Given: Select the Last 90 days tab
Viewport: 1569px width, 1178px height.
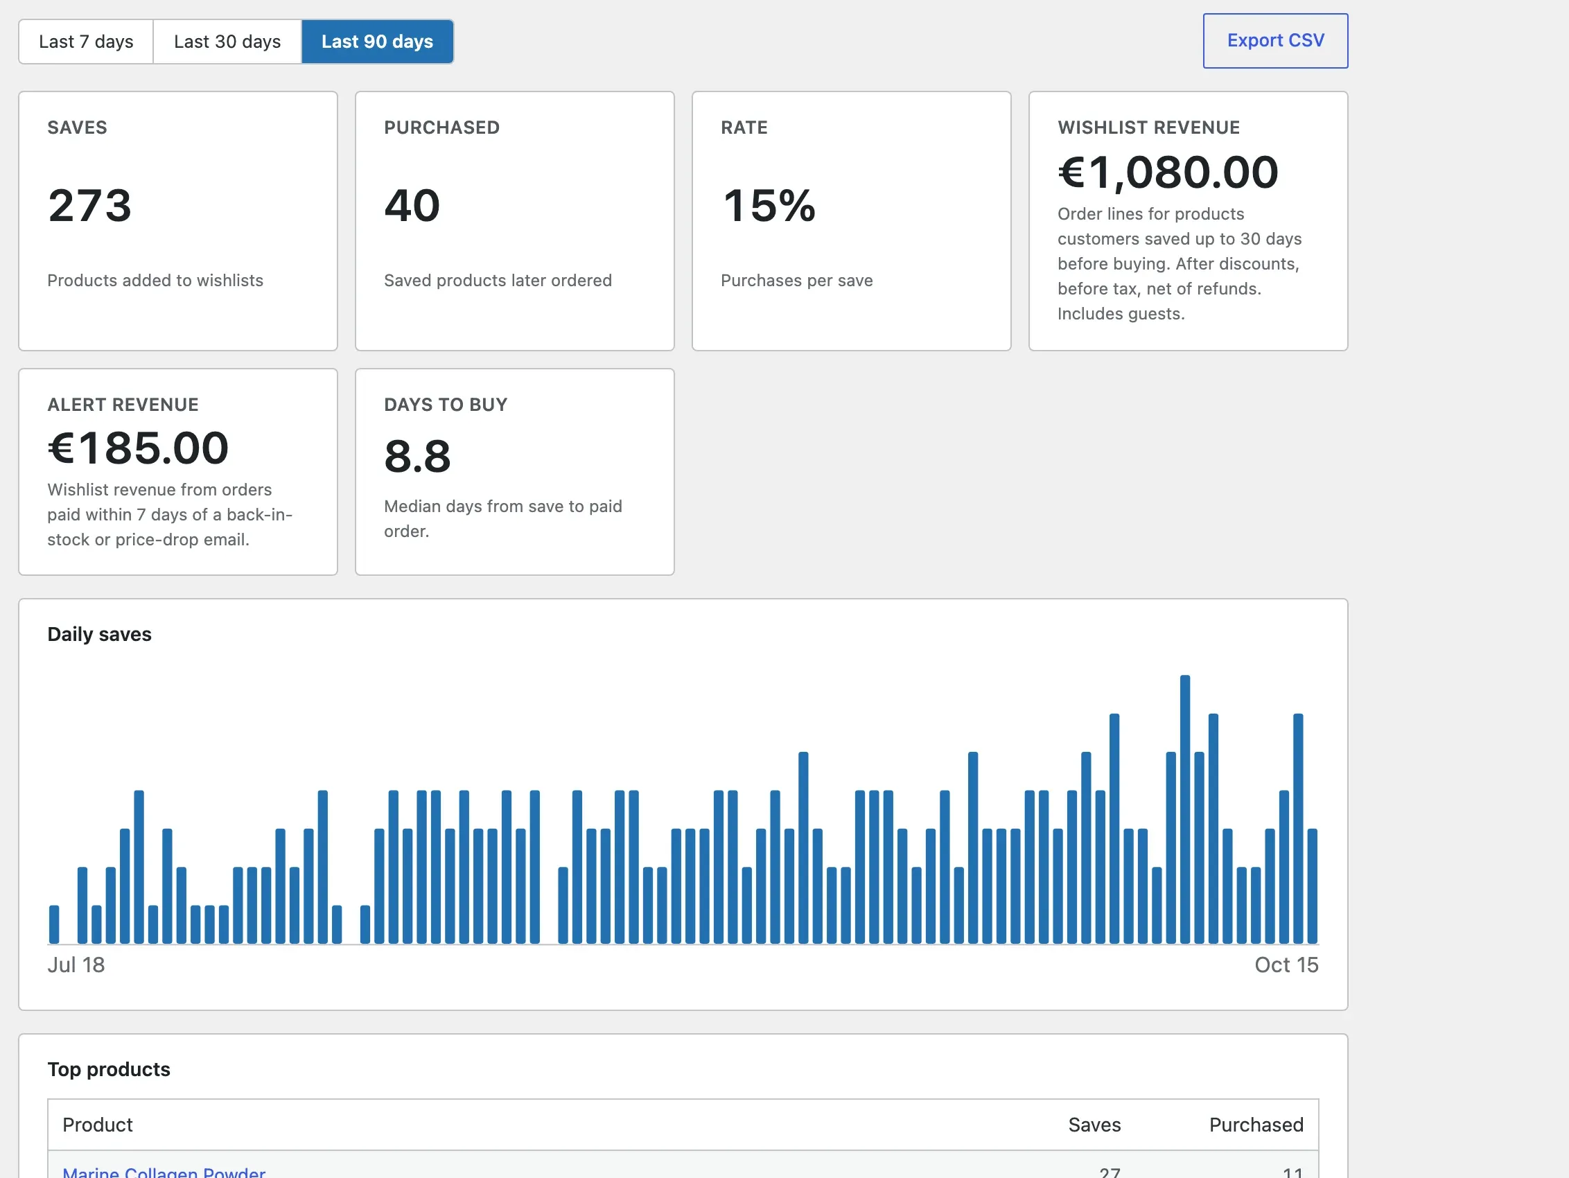Looking at the screenshot, I should tap(378, 42).
